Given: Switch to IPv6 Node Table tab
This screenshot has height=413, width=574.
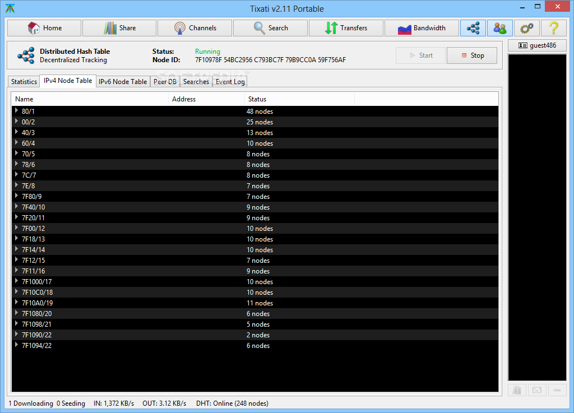Looking at the screenshot, I should [123, 82].
